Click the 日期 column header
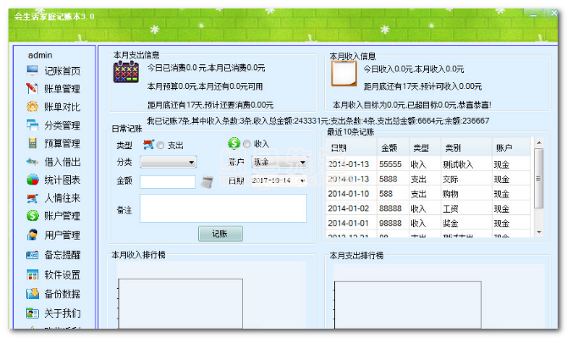 351,147
